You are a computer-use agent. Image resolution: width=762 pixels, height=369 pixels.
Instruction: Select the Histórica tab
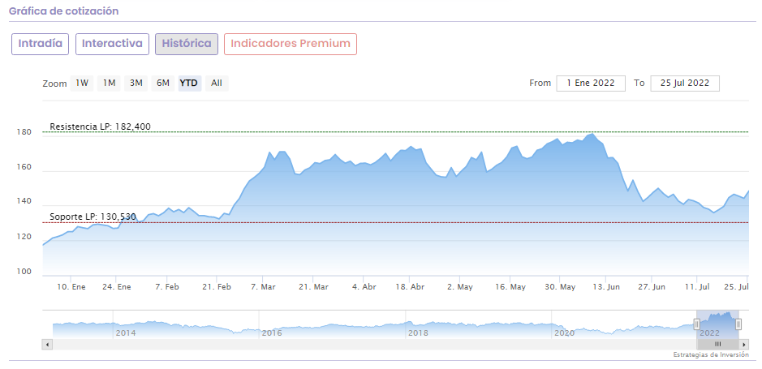tap(187, 44)
